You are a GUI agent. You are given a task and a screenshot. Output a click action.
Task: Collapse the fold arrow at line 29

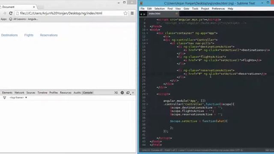[147, 94]
